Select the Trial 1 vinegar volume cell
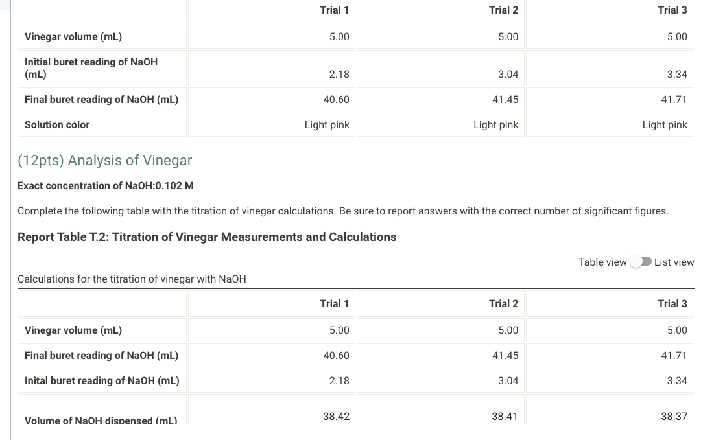Screen dimensions: 714x440 click(271, 37)
